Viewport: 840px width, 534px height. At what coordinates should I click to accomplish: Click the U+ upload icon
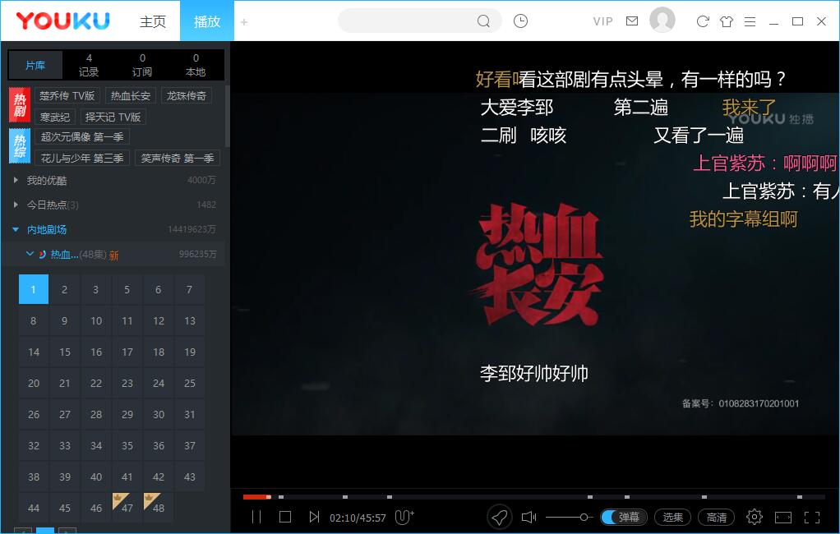point(404,517)
